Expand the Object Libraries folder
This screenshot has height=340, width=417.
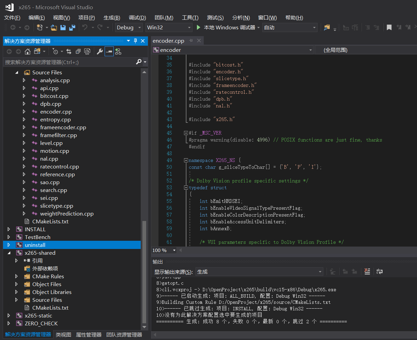click(x=16, y=292)
